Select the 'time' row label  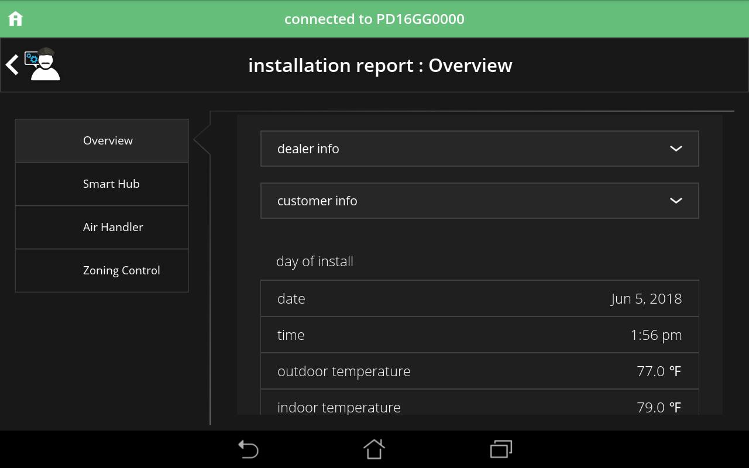[x=291, y=335]
